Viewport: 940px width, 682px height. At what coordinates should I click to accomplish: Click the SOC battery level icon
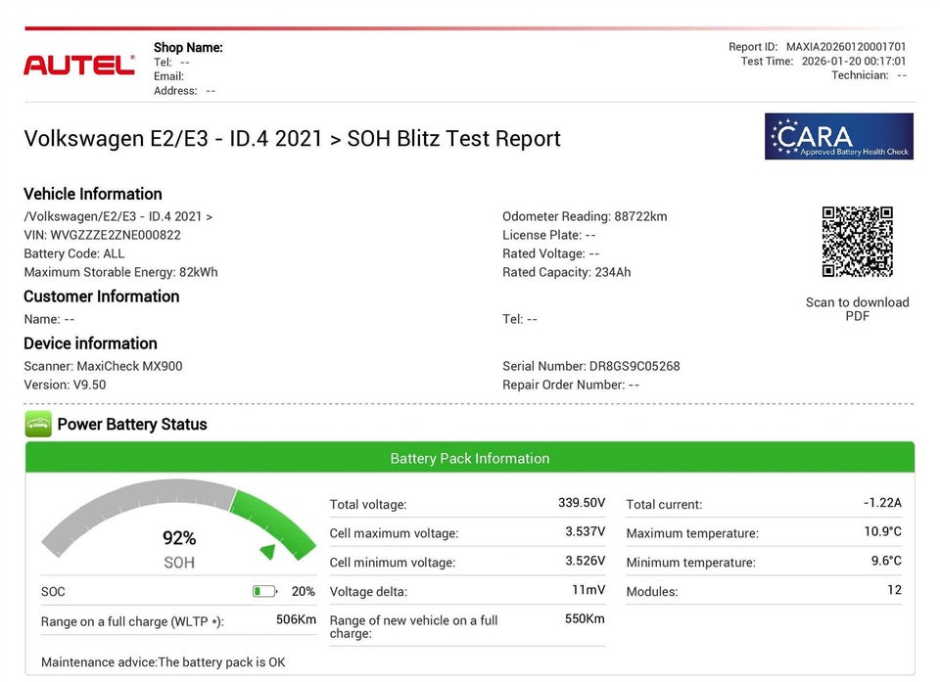click(x=264, y=591)
